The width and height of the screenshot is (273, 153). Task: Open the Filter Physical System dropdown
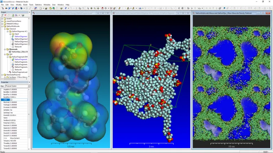(29, 86)
